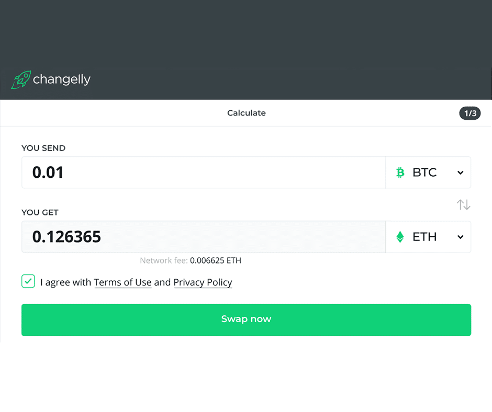Select the Calculate step heading
Image resolution: width=492 pixels, height=412 pixels.
247,113
